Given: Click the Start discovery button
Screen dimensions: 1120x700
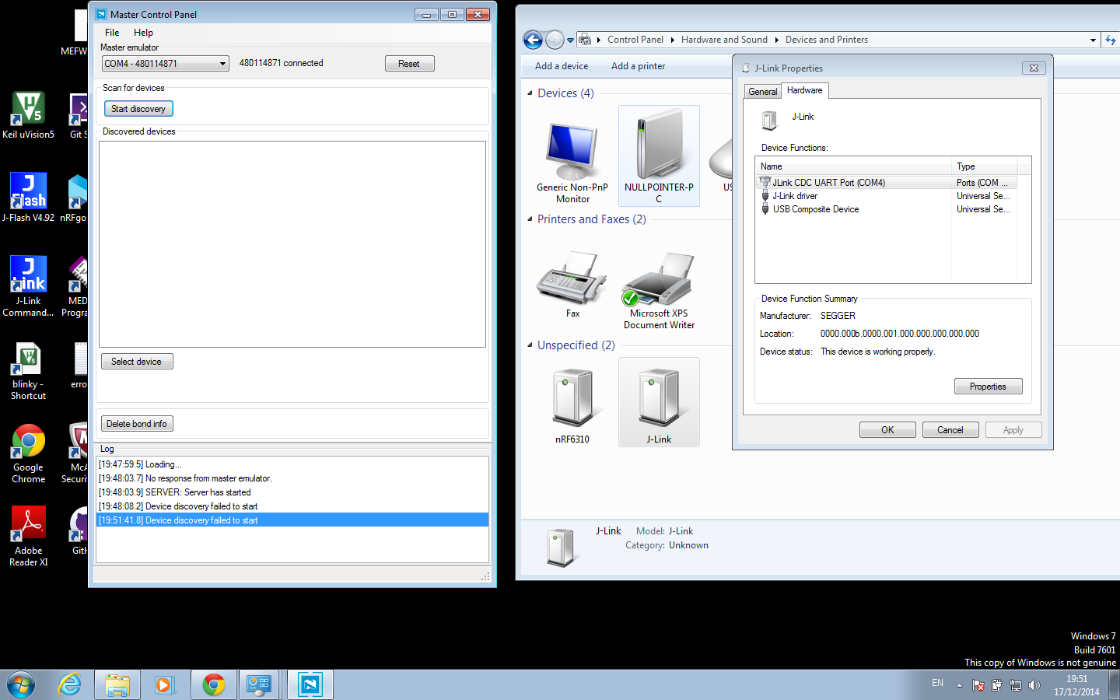Looking at the screenshot, I should 138,109.
